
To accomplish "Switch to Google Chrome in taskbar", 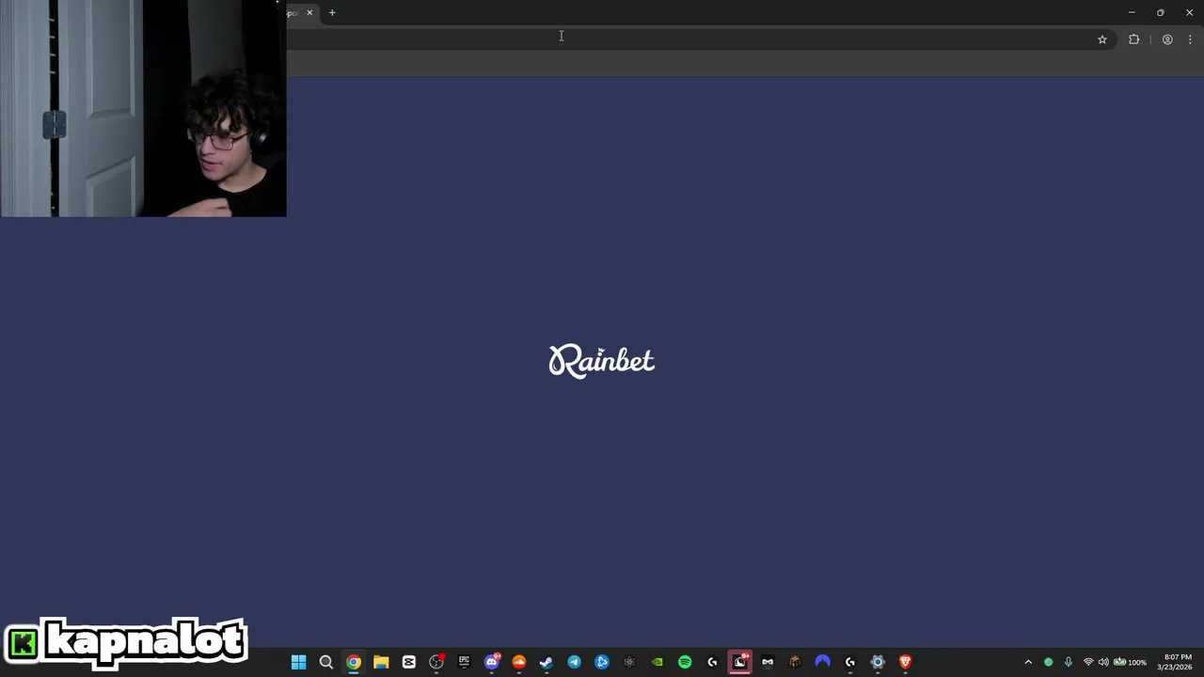I will (354, 662).
